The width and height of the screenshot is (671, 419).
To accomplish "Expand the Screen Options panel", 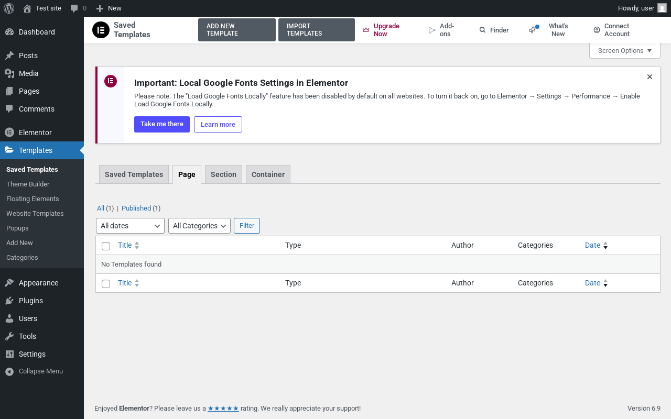I will [x=624, y=51].
